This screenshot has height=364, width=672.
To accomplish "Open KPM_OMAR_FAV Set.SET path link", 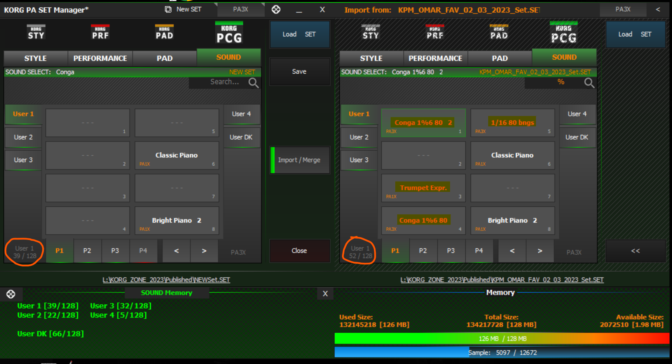I will click(502, 280).
